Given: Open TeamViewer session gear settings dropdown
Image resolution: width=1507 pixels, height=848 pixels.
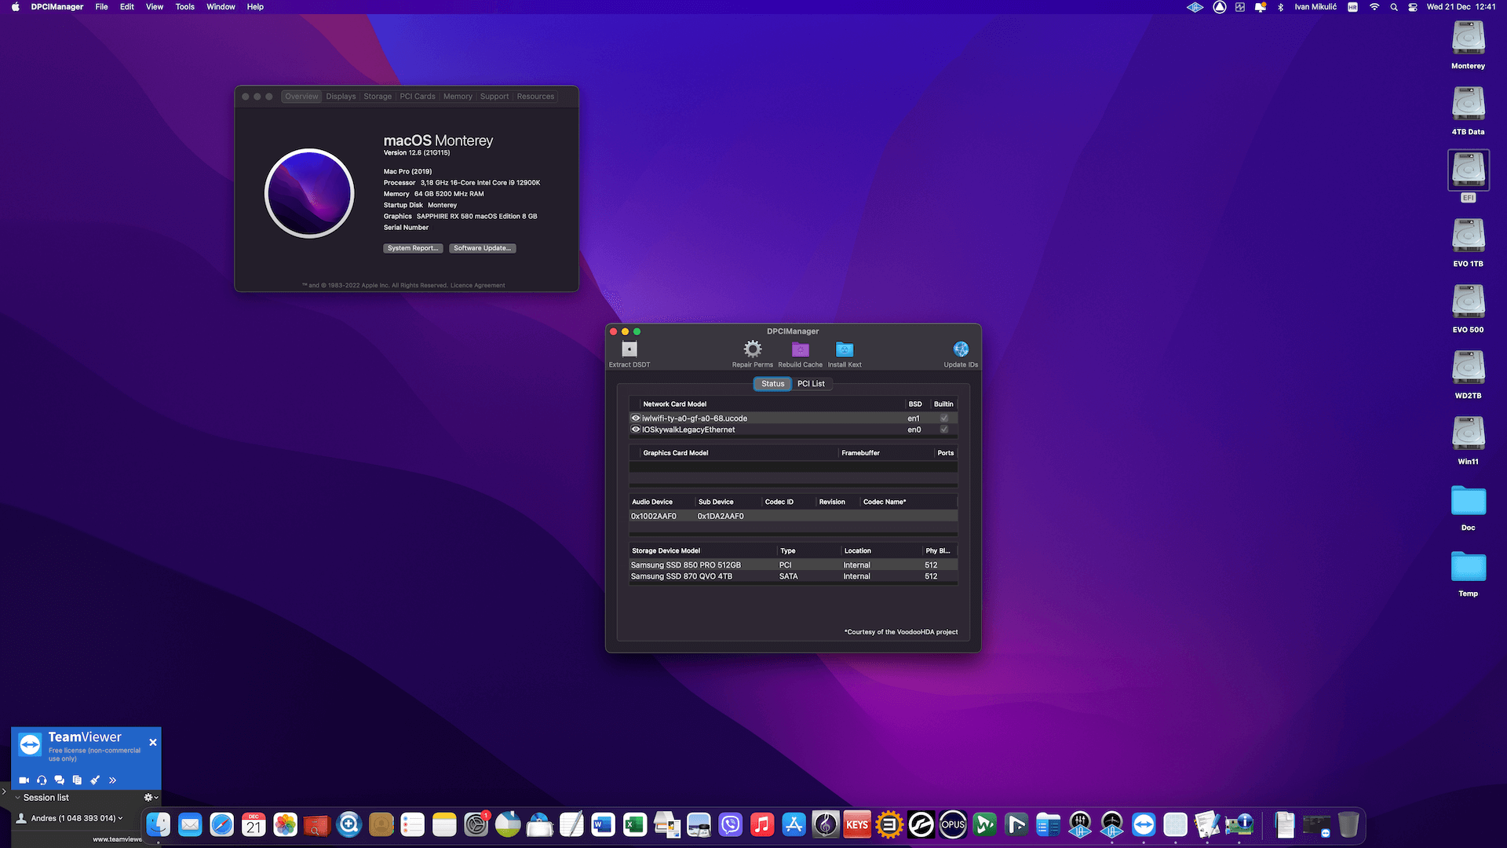Looking at the screenshot, I should click(151, 798).
